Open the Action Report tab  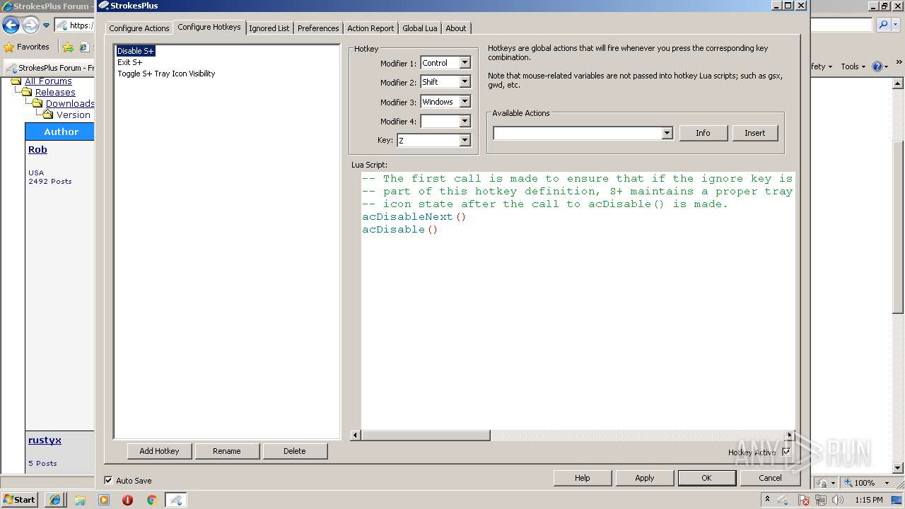coord(370,28)
